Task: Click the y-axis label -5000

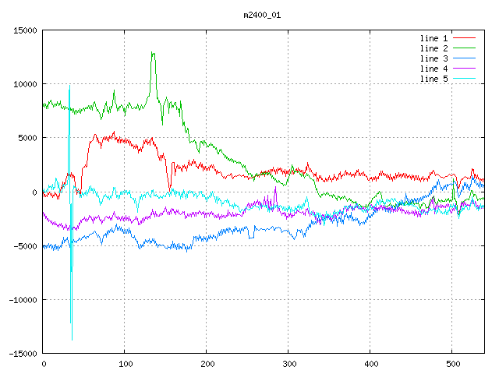Action: [25, 246]
